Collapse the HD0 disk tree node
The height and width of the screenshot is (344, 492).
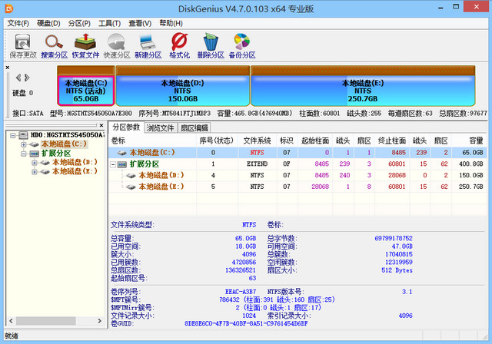pos(11,135)
